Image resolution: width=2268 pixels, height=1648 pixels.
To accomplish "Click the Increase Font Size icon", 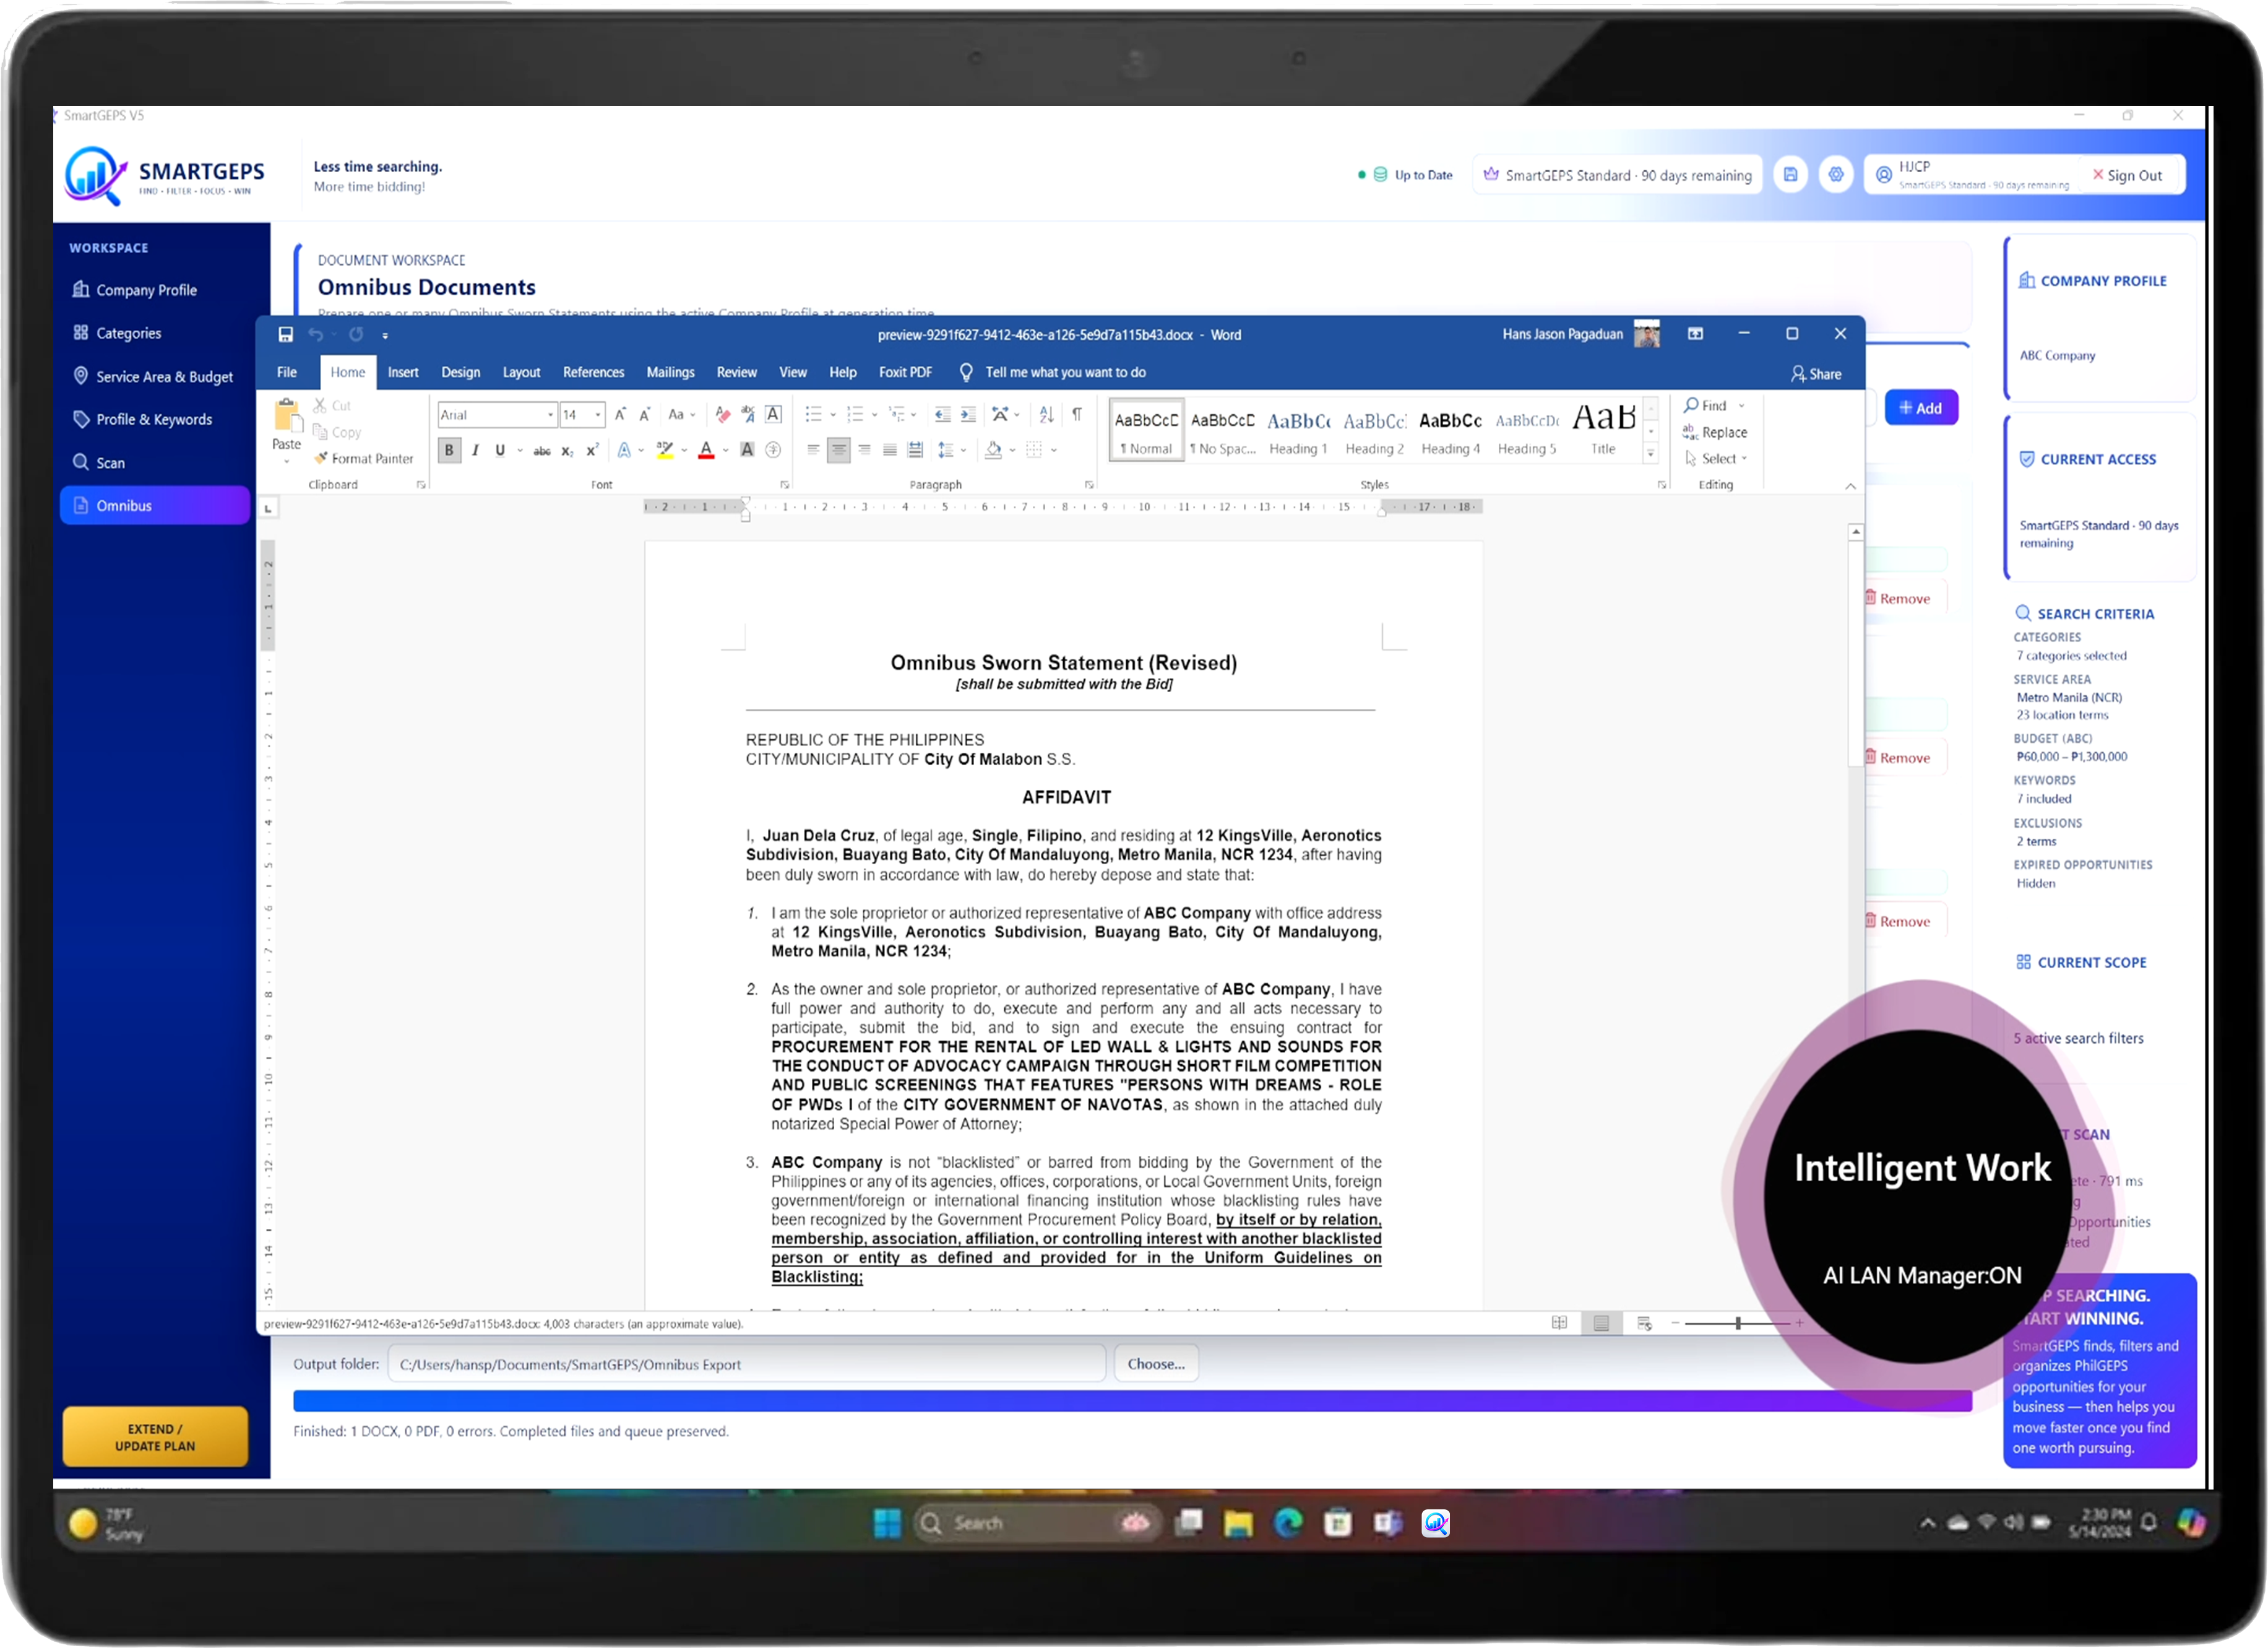I will point(620,414).
